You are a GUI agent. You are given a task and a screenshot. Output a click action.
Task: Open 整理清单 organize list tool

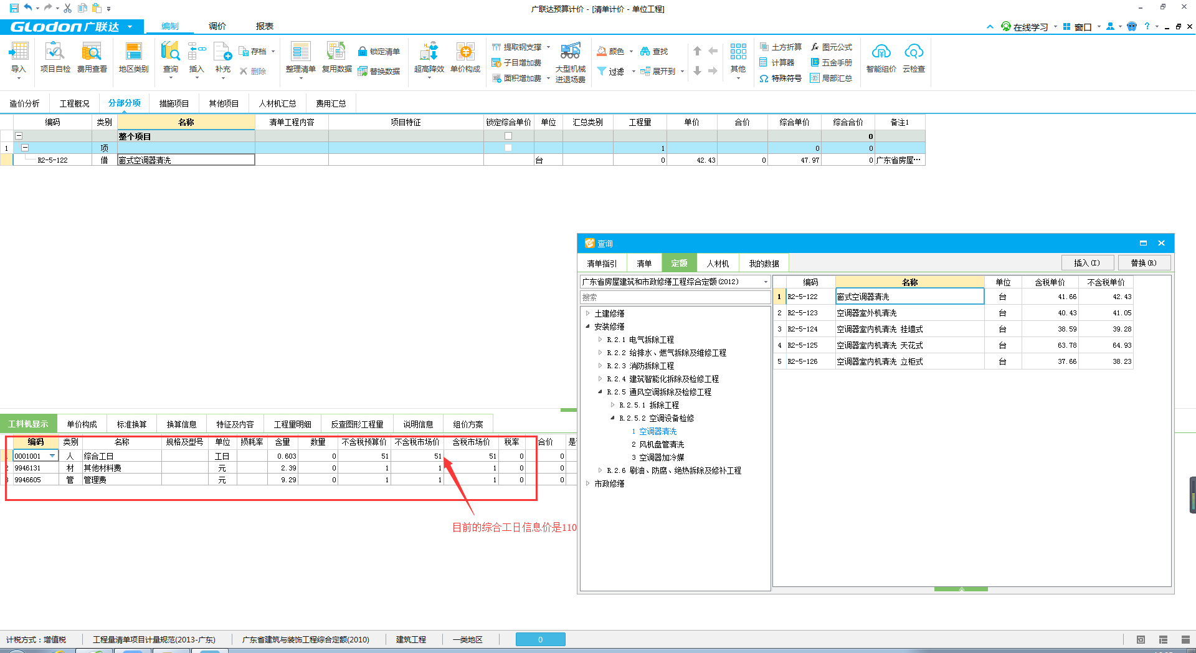click(x=300, y=58)
